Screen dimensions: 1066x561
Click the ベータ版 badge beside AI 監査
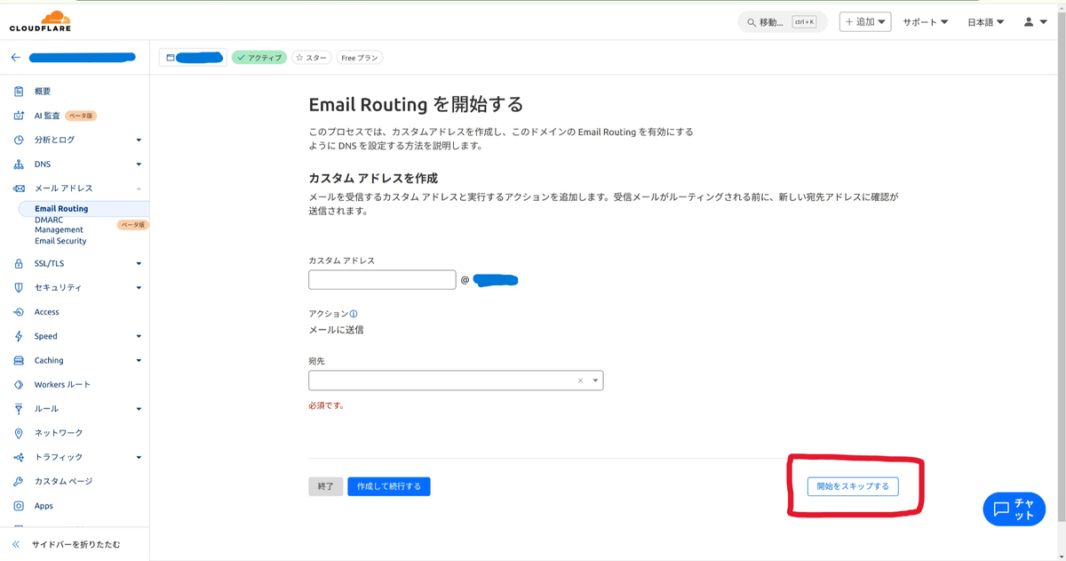point(79,116)
